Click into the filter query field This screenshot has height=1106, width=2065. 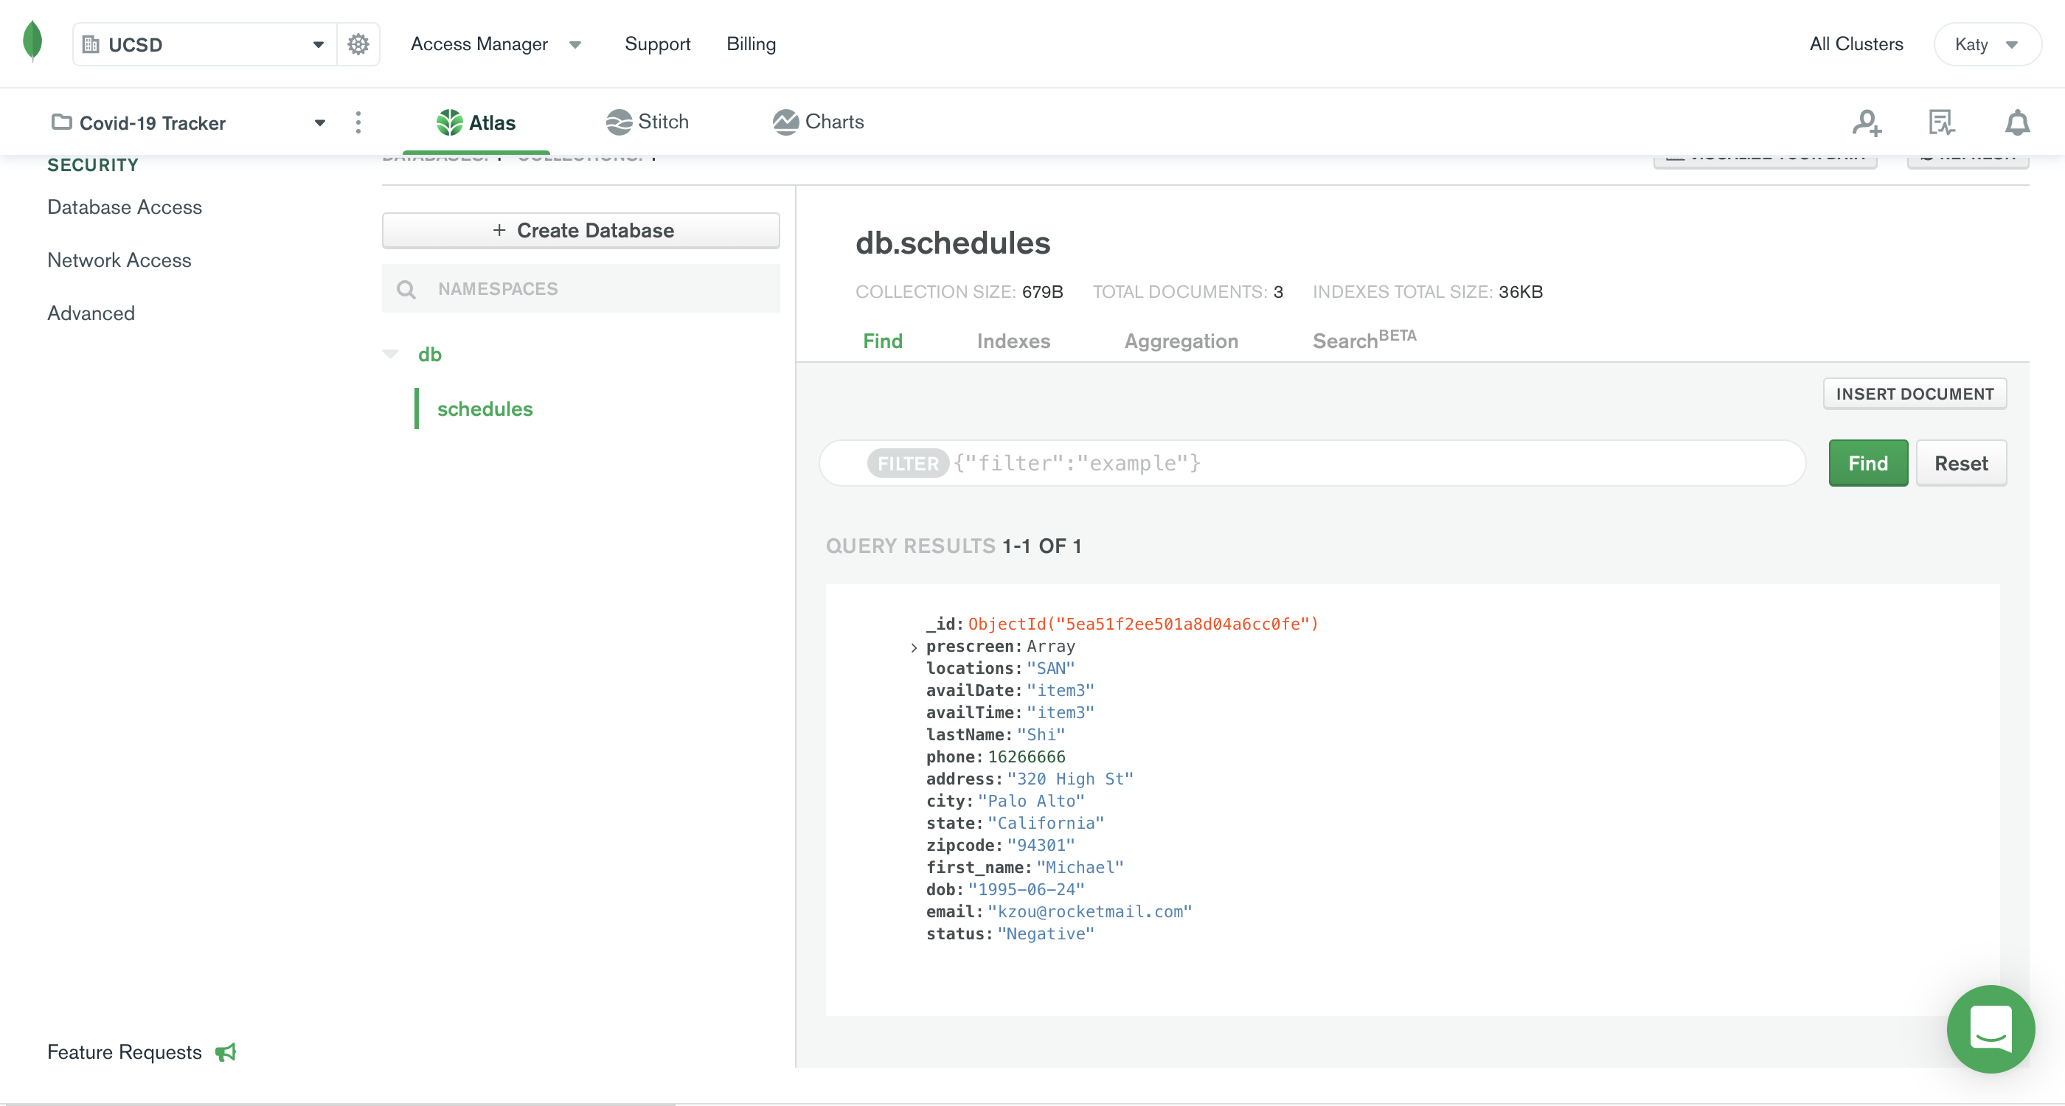tap(1363, 463)
